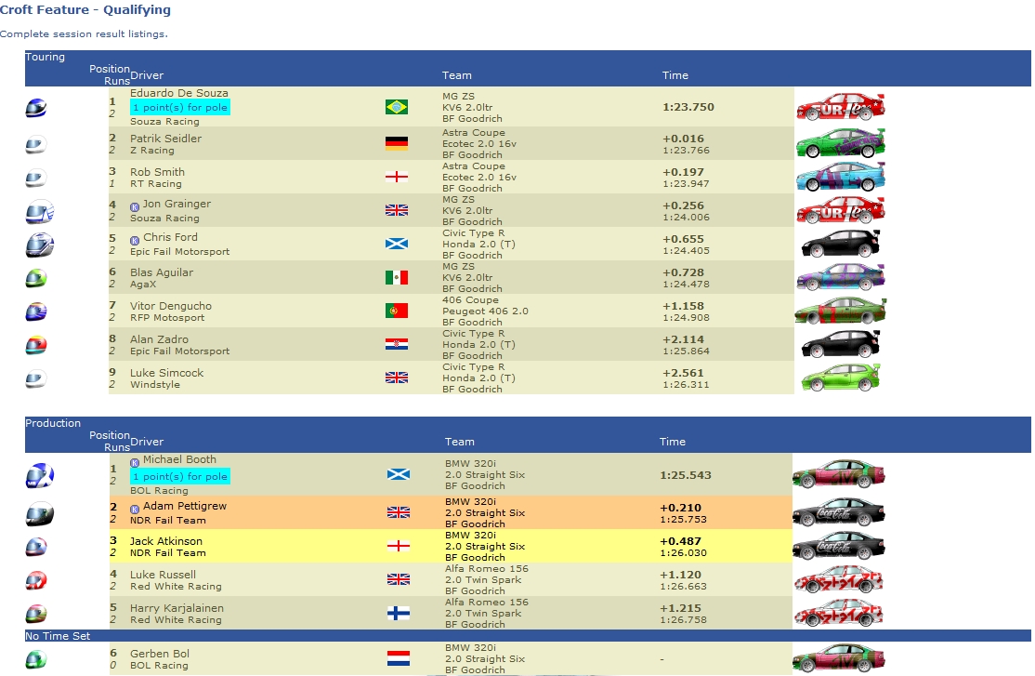Click K badge beside Chris Ford

click(135, 240)
